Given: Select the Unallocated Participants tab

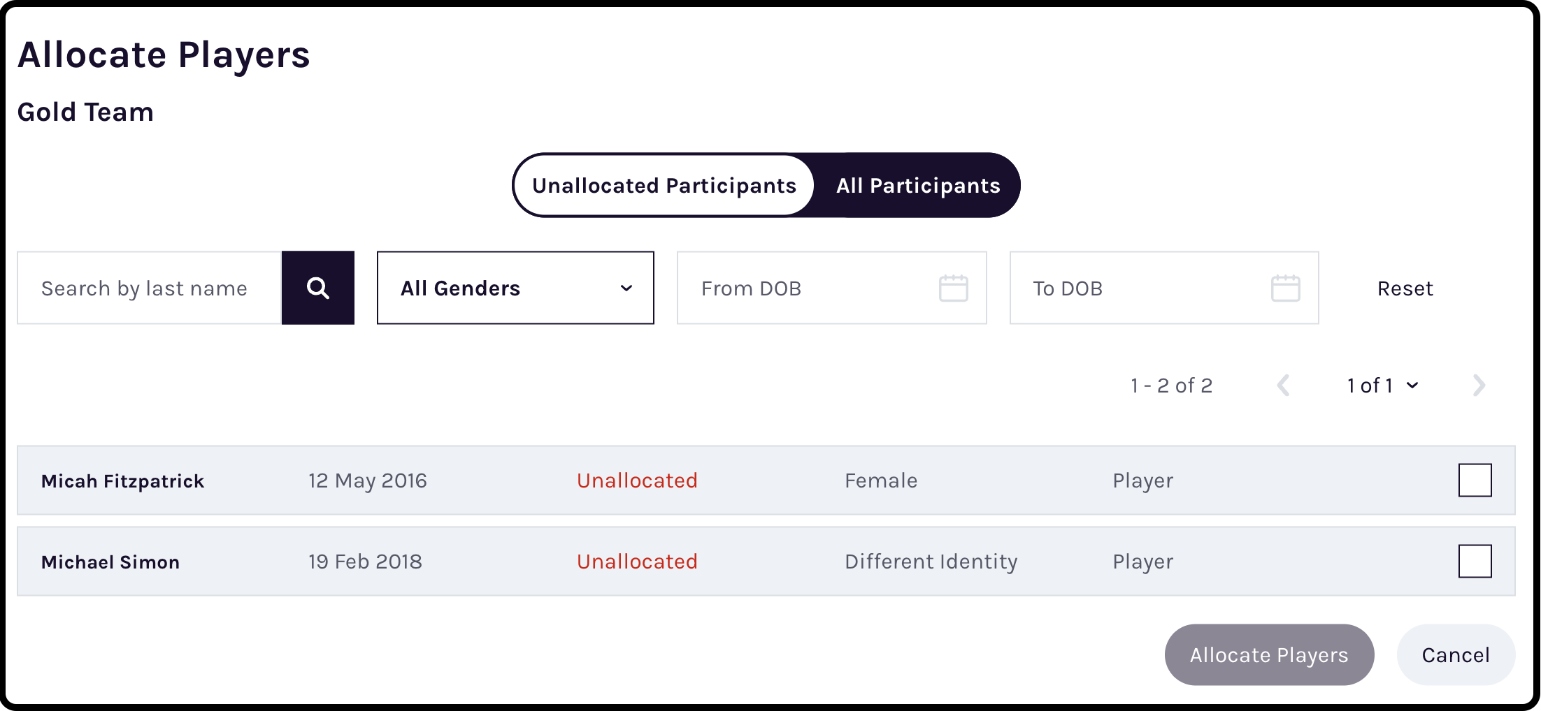Looking at the screenshot, I should [664, 185].
